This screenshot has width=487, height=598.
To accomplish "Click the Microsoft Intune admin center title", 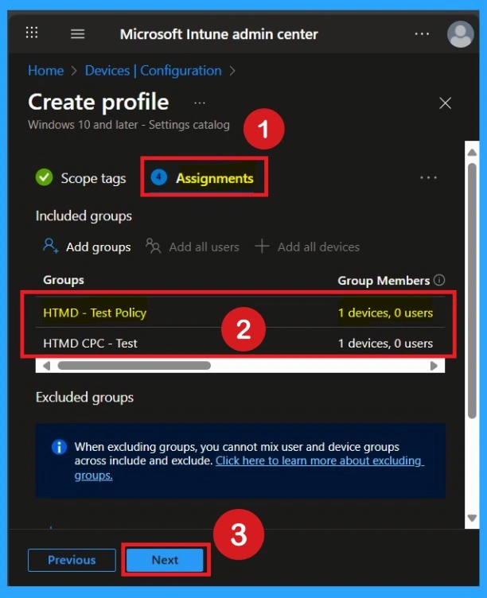I will (x=219, y=34).
